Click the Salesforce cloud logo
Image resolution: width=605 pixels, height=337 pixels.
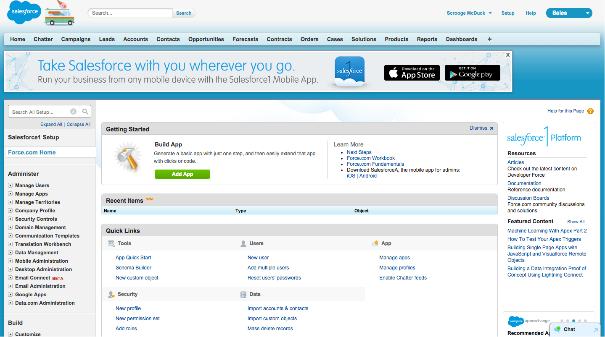coord(24,13)
